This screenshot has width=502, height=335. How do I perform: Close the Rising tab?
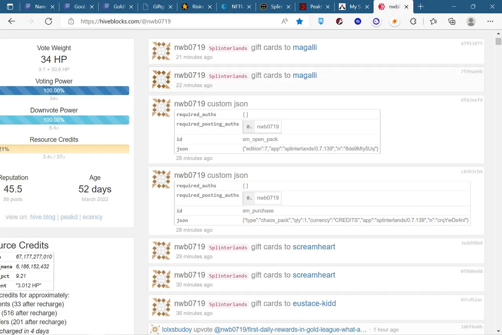coord(210,7)
